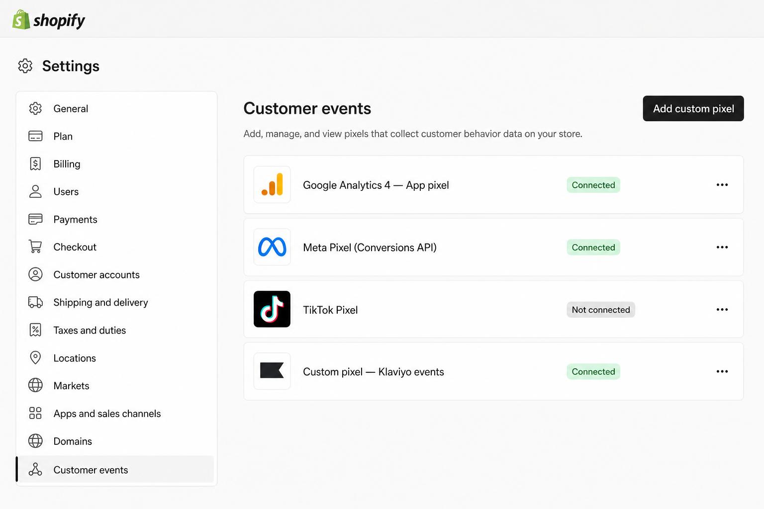Go to General settings
The height and width of the screenshot is (509, 764).
point(116,108)
